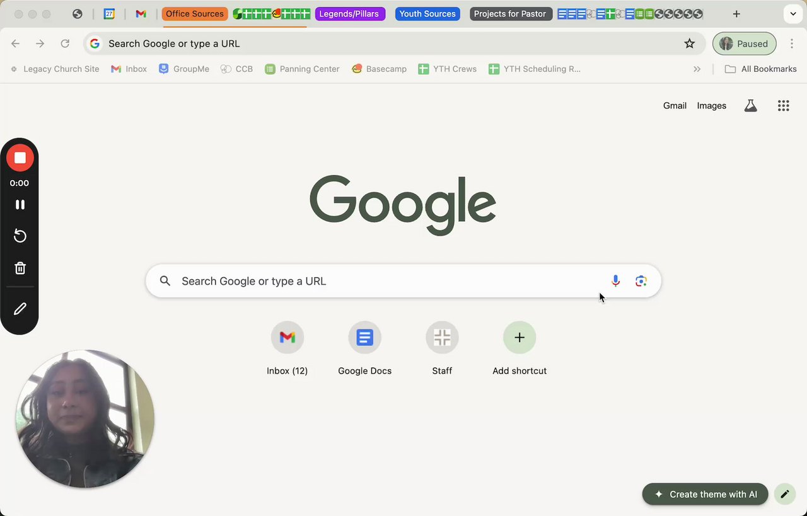Open the Google apps grid
Viewport: 807px width, 516px height.
783,106
